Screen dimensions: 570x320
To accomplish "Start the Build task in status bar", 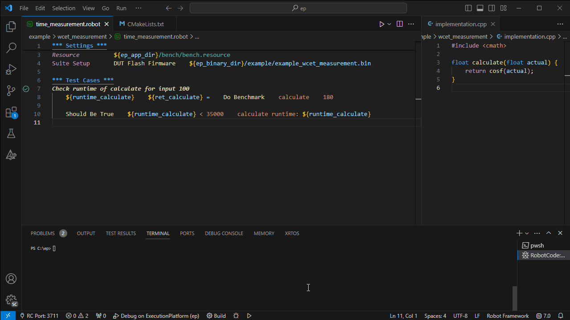I will click(216, 316).
